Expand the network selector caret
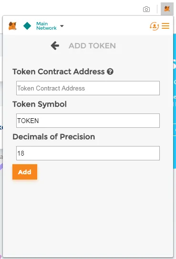The image size is (176, 259). point(62,26)
